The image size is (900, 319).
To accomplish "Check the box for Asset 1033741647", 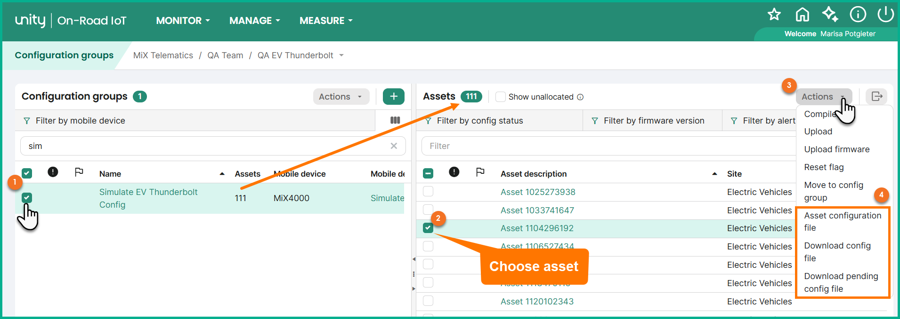I will pos(428,210).
